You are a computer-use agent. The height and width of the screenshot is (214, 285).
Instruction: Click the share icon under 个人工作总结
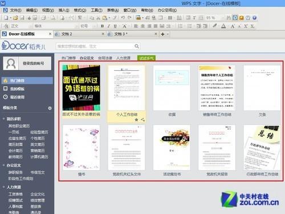coord(142,120)
